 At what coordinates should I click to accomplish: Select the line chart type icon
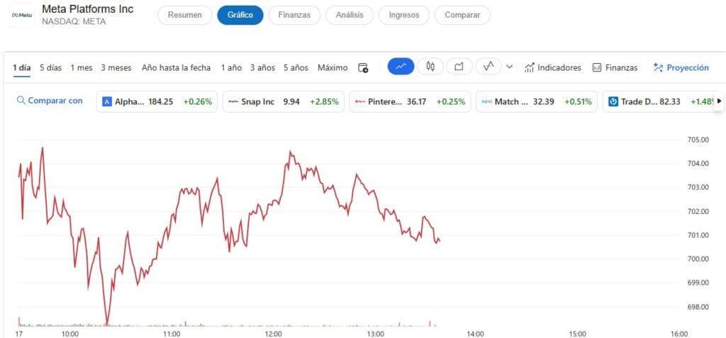tap(401, 67)
